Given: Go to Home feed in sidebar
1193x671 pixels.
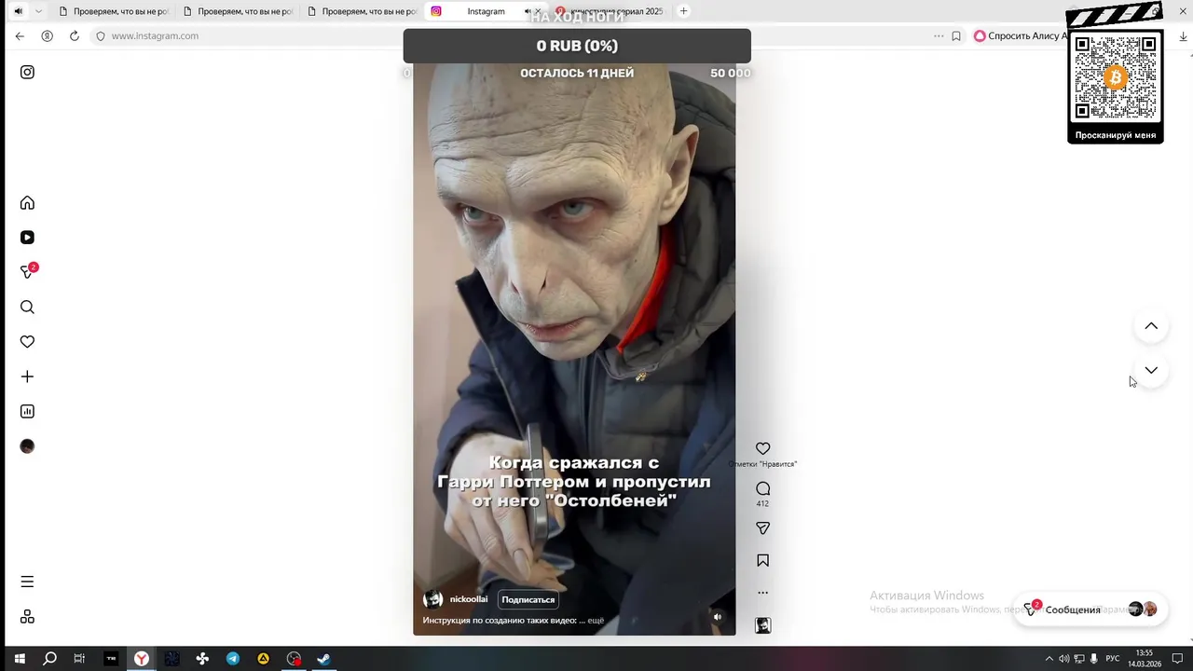Looking at the screenshot, I should click(x=27, y=203).
